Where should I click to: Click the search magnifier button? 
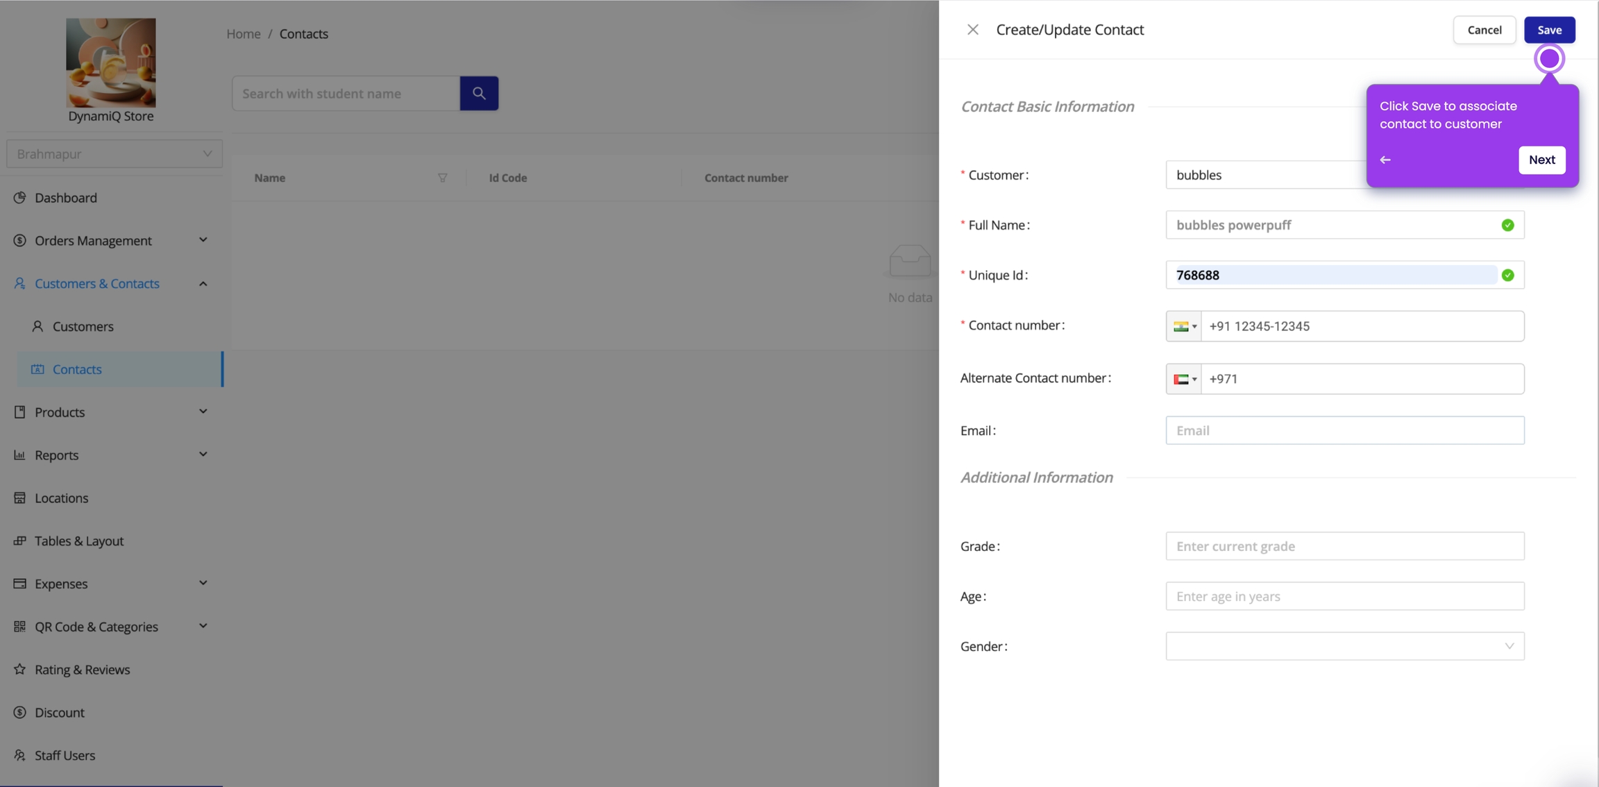(479, 93)
